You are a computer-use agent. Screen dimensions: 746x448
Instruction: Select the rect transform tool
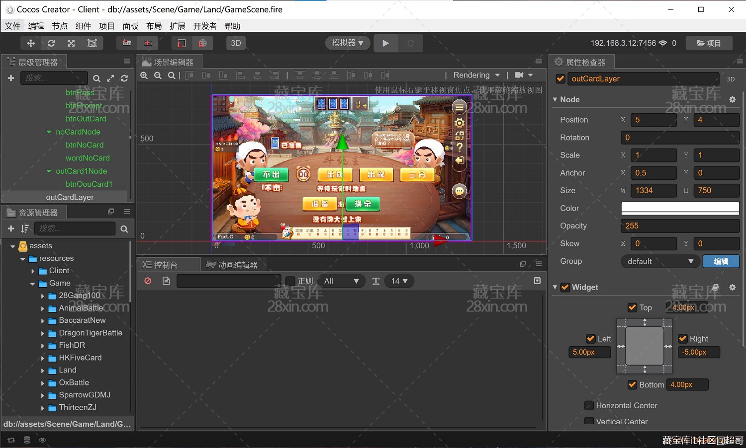pos(92,43)
